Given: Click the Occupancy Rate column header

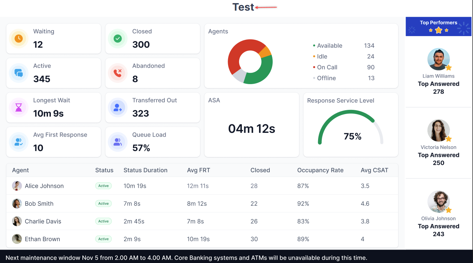Looking at the screenshot, I should tap(320, 170).
